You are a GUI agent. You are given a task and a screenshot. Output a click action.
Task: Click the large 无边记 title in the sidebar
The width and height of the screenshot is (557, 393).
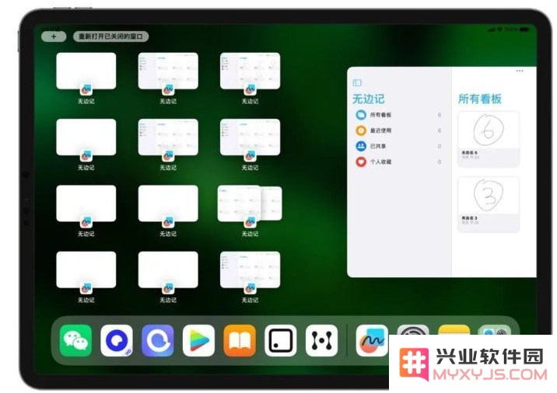click(369, 99)
